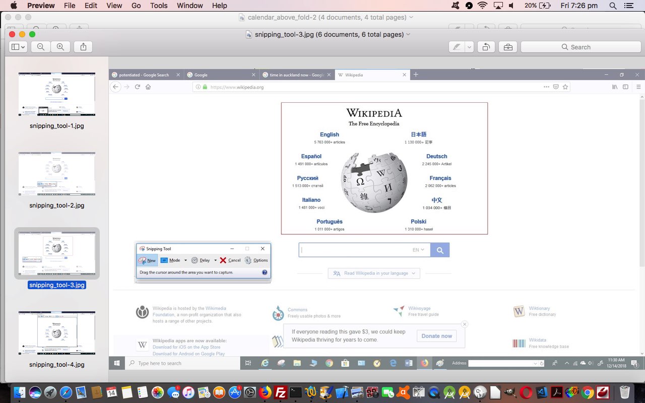The image size is (645, 403).
Task: Click the snipping_tool-1.jpg file name label
Action: tap(57, 126)
